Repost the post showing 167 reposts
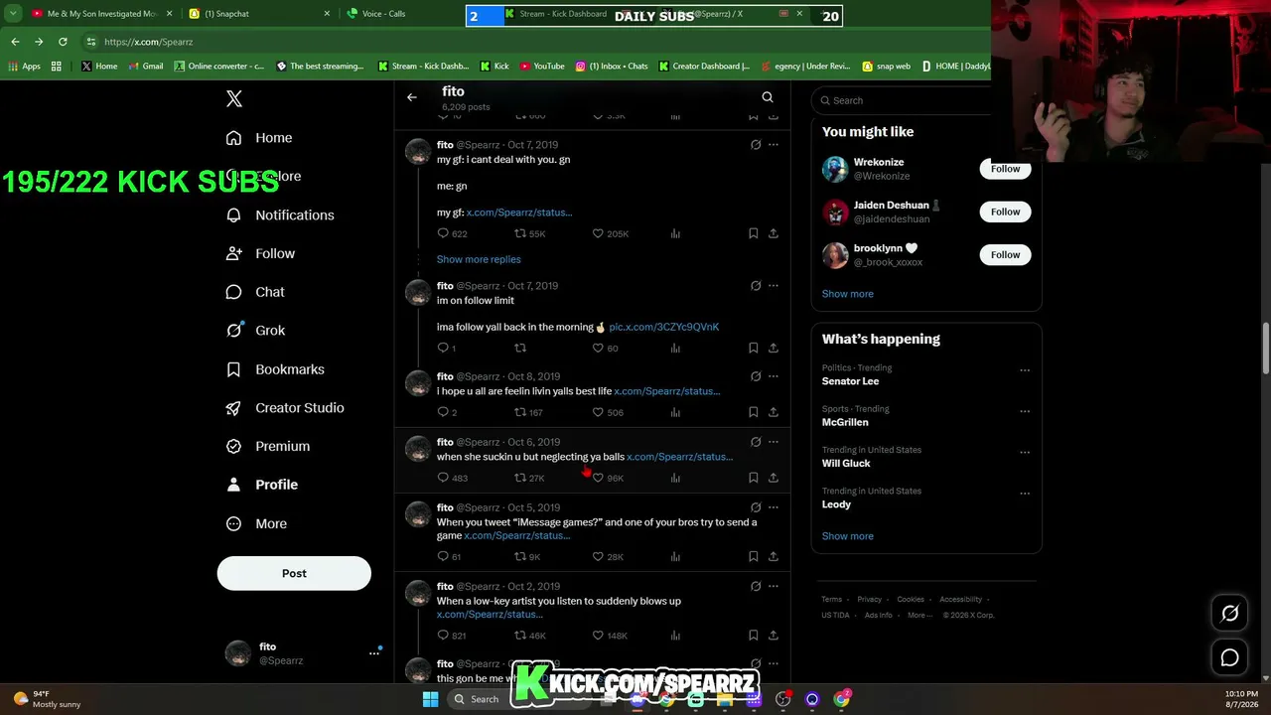This screenshot has width=1271, height=715. click(x=519, y=412)
